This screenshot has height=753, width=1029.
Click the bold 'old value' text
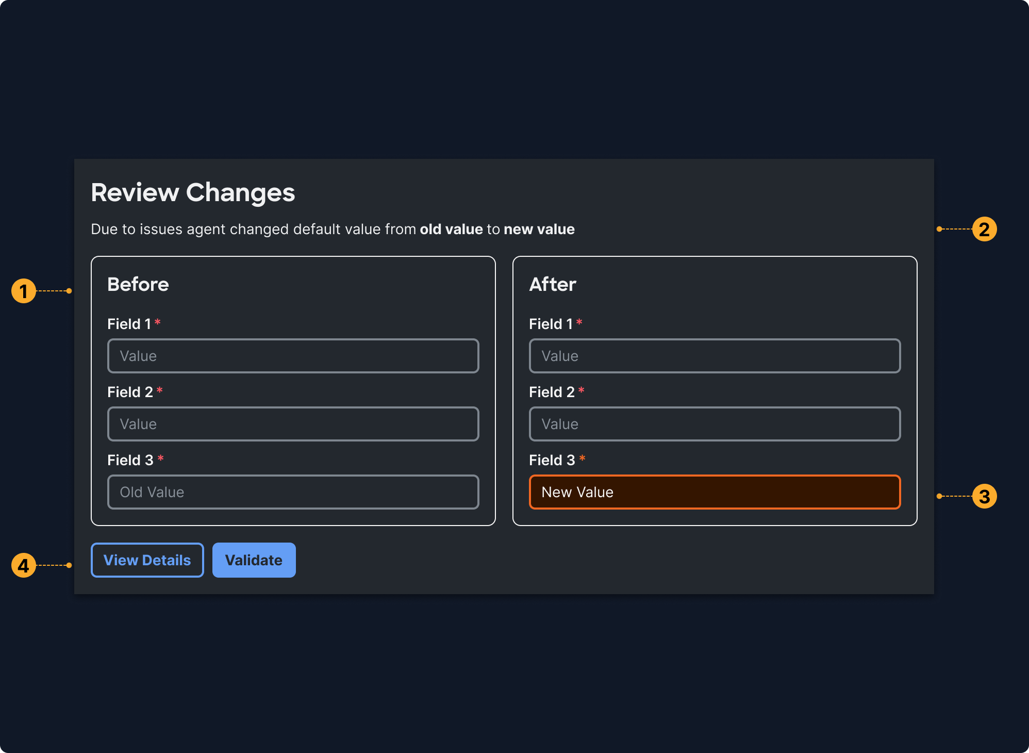(x=451, y=229)
